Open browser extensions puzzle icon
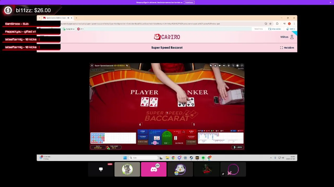This screenshot has height=187, width=334. click(277, 24)
